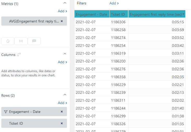
Task: Click the Engagement - Date column header
Action: click(92, 14)
